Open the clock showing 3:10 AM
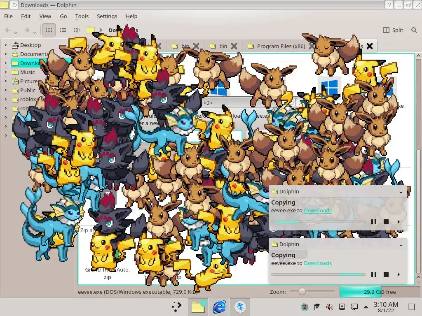Viewport: 422px width, 316px height. click(x=386, y=307)
